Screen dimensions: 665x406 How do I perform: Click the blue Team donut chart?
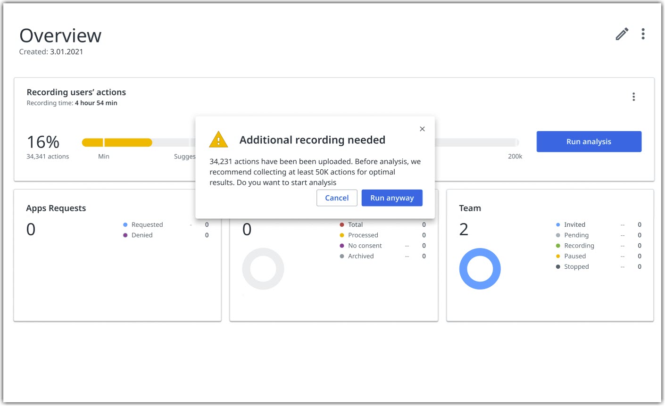point(480,269)
